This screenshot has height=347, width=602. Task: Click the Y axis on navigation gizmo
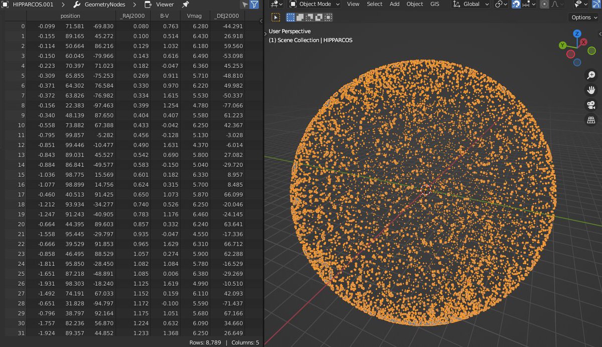563,45
